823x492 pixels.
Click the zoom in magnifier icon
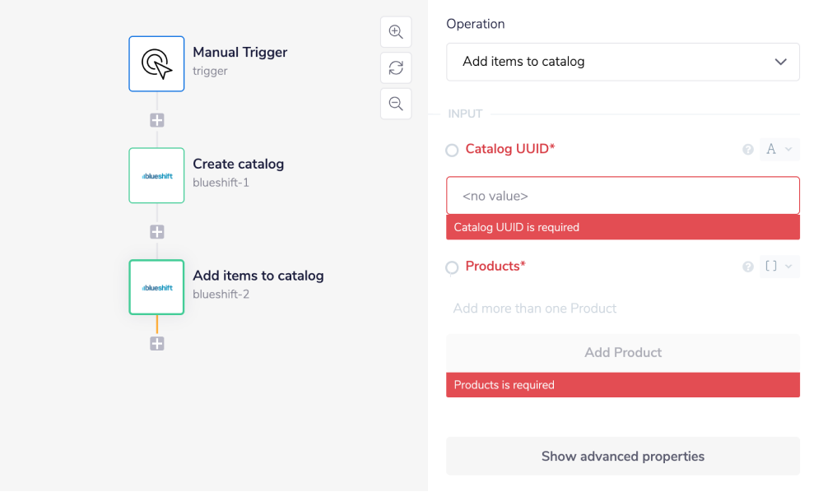pyautogui.click(x=396, y=32)
